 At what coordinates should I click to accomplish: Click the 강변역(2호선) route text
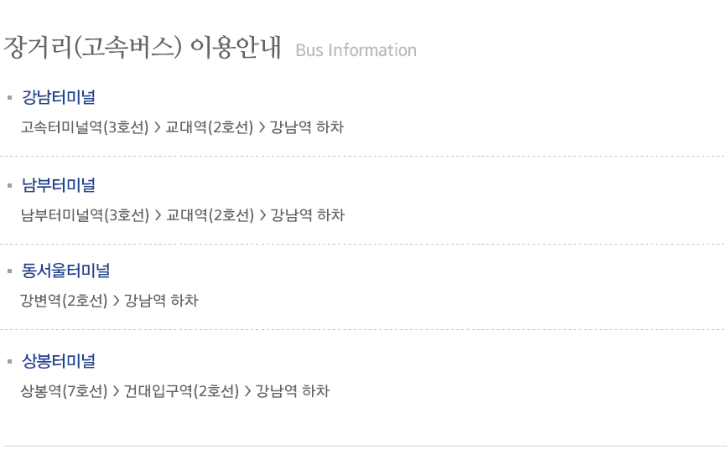click(64, 300)
